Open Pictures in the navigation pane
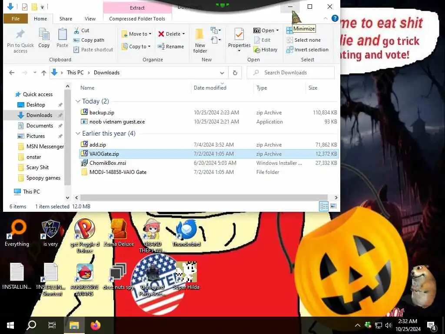445x334 pixels. [36, 136]
